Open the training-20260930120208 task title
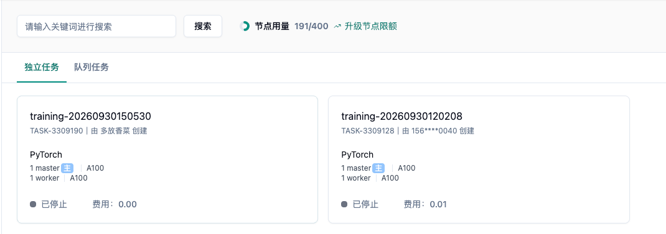 tap(402, 116)
